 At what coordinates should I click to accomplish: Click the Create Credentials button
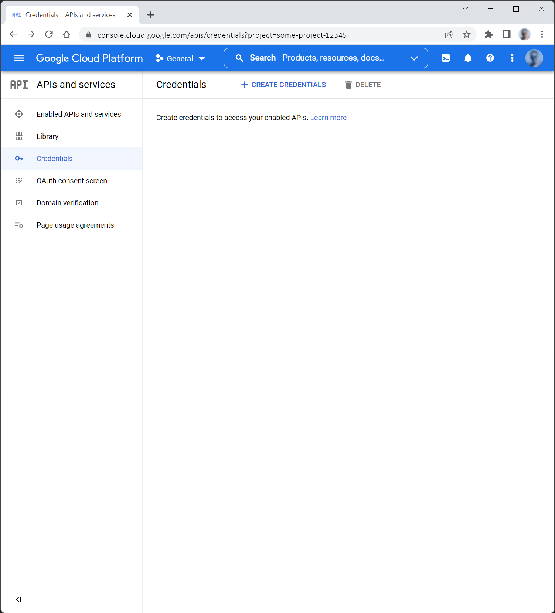coord(283,85)
